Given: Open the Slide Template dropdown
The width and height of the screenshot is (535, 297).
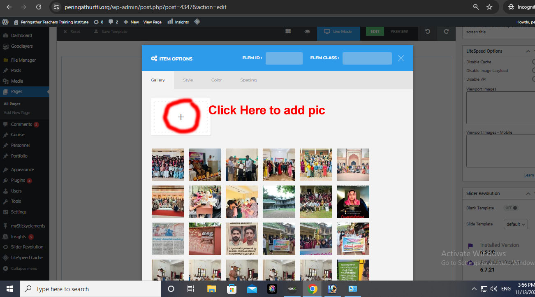Looking at the screenshot, I should 515,224.
